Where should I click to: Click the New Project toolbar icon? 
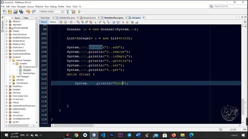10,12
